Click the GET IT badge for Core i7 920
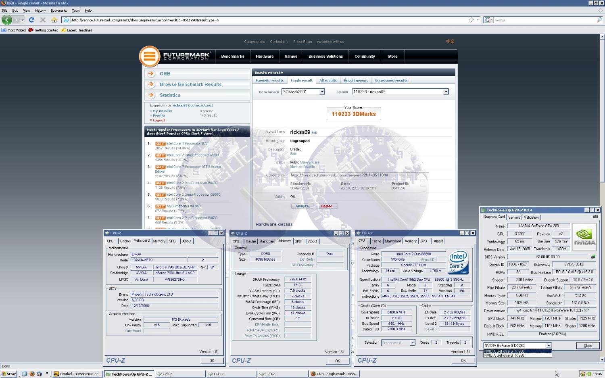 (x=160, y=144)
